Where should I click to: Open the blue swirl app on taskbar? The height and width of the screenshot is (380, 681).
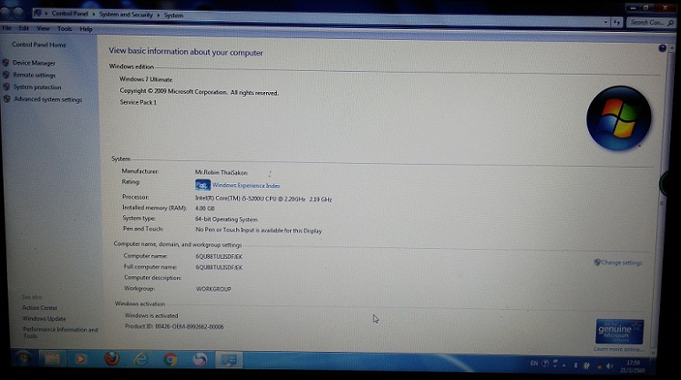[x=200, y=360]
